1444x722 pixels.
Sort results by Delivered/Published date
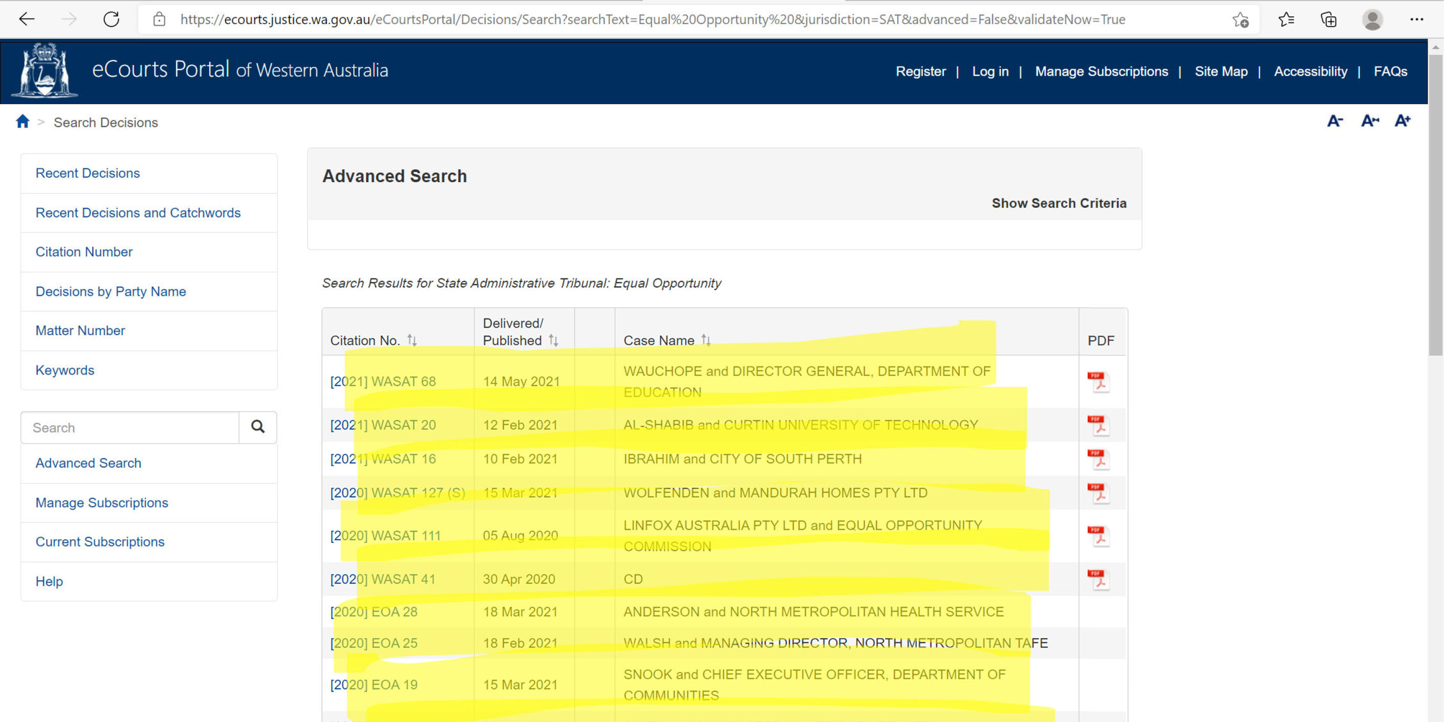point(553,340)
